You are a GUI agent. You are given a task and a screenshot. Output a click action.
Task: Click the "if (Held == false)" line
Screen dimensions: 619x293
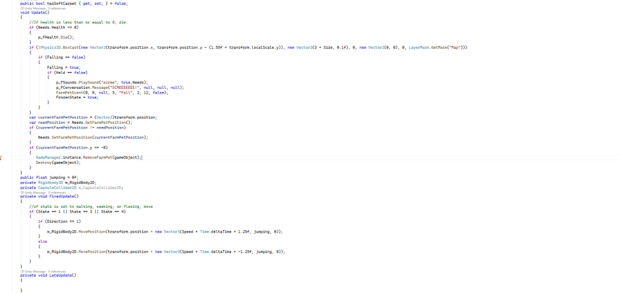coord(67,72)
